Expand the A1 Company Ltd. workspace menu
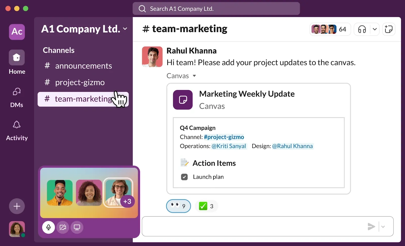405x246 pixels. click(125, 29)
